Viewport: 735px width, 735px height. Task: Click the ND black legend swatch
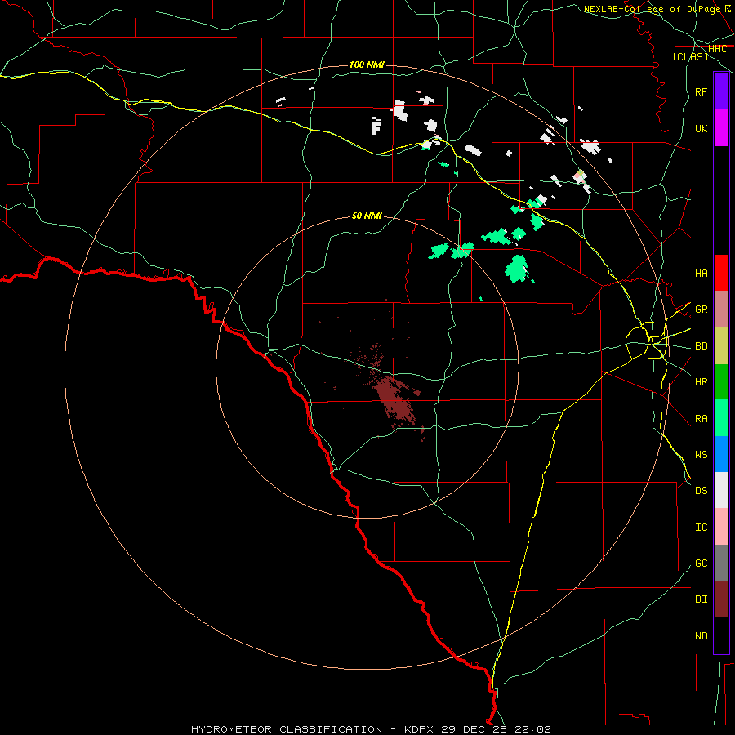[x=721, y=635]
